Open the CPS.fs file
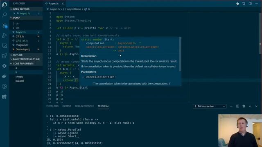262x147 pixels. tap(26, 36)
